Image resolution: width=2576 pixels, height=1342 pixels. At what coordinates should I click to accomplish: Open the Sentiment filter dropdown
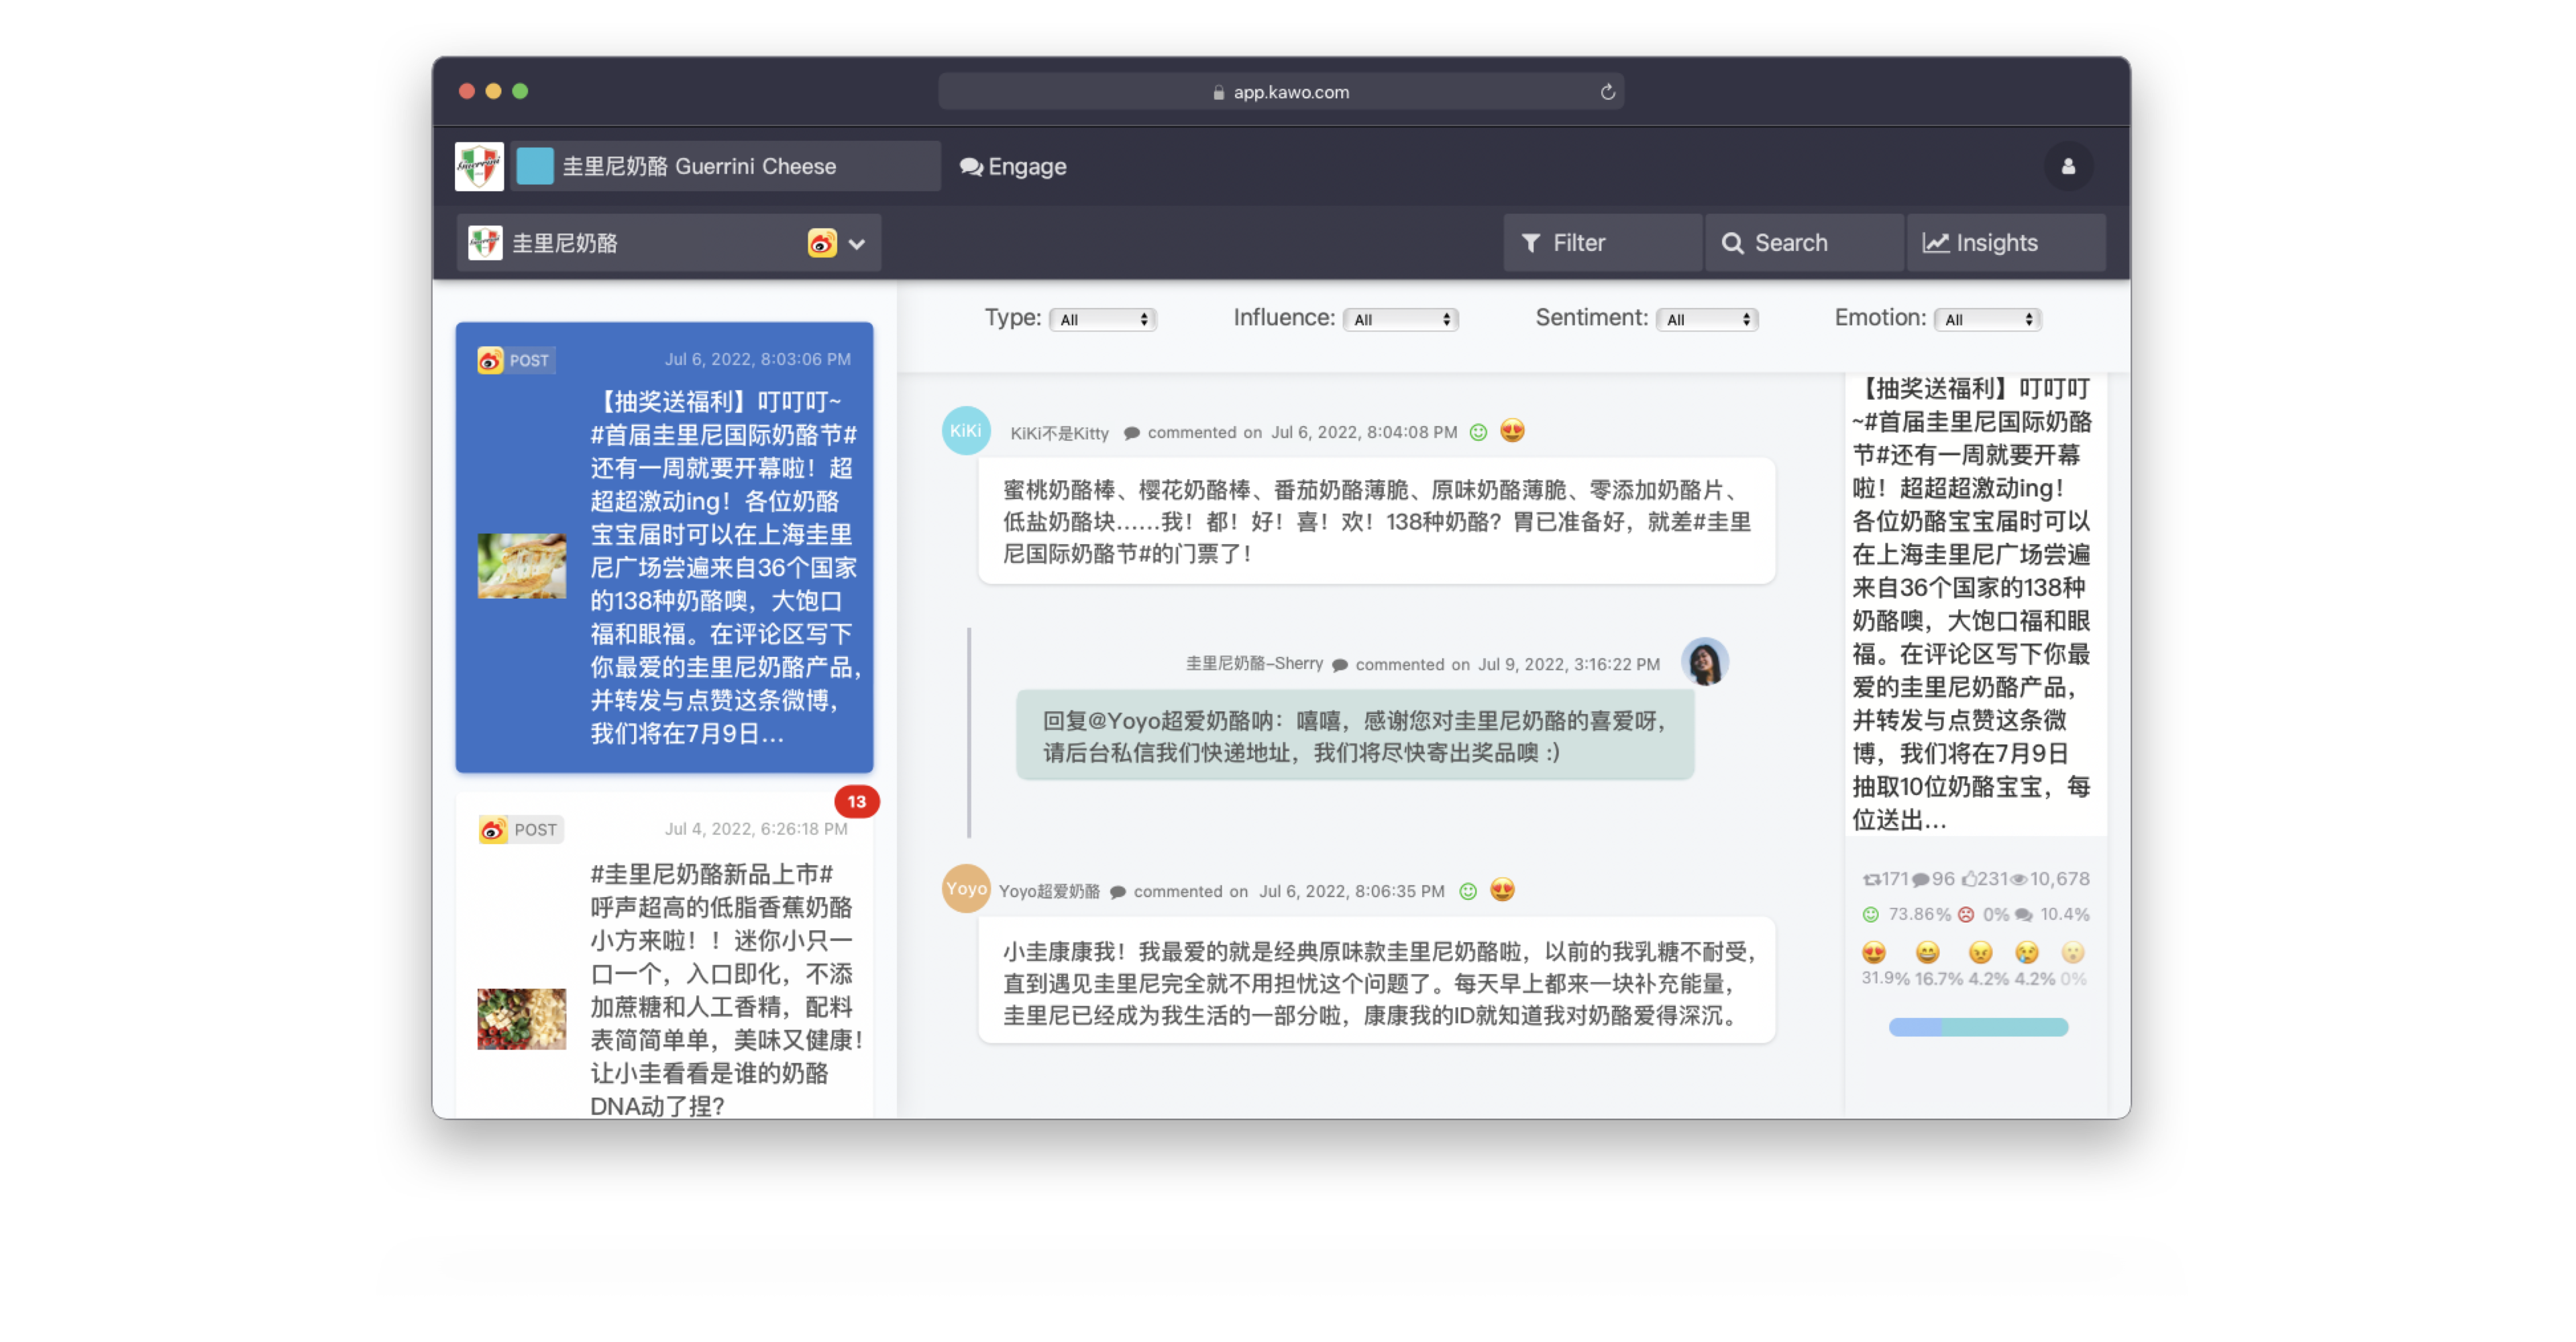tap(1707, 320)
